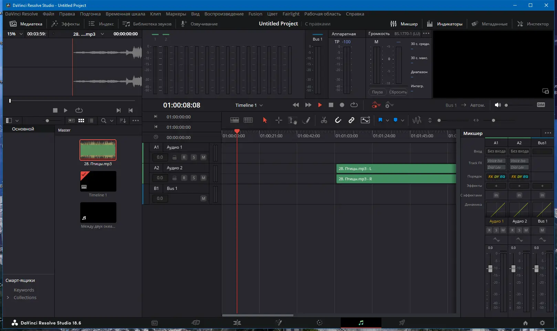Viewport: 557px width, 331px height.
Task: Toggle the link clips chain icon
Action: (x=351, y=120)
